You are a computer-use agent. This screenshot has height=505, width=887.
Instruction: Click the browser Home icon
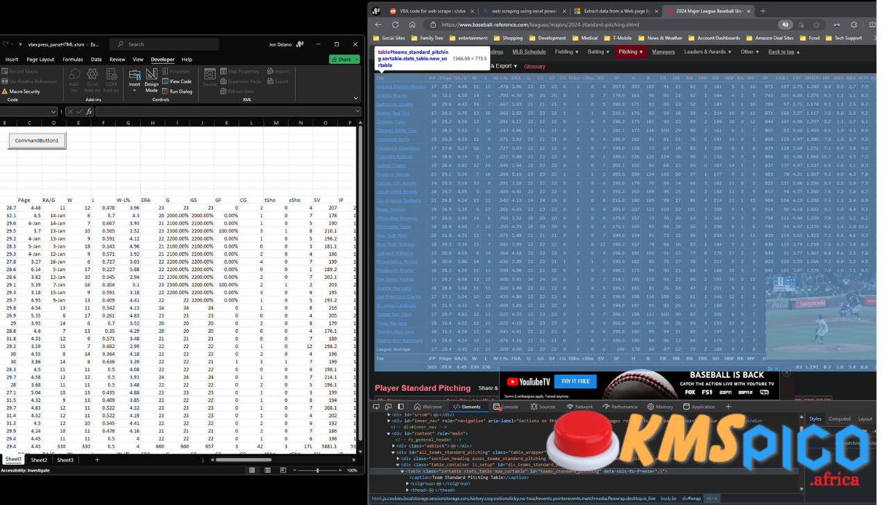tap(412, 25)
